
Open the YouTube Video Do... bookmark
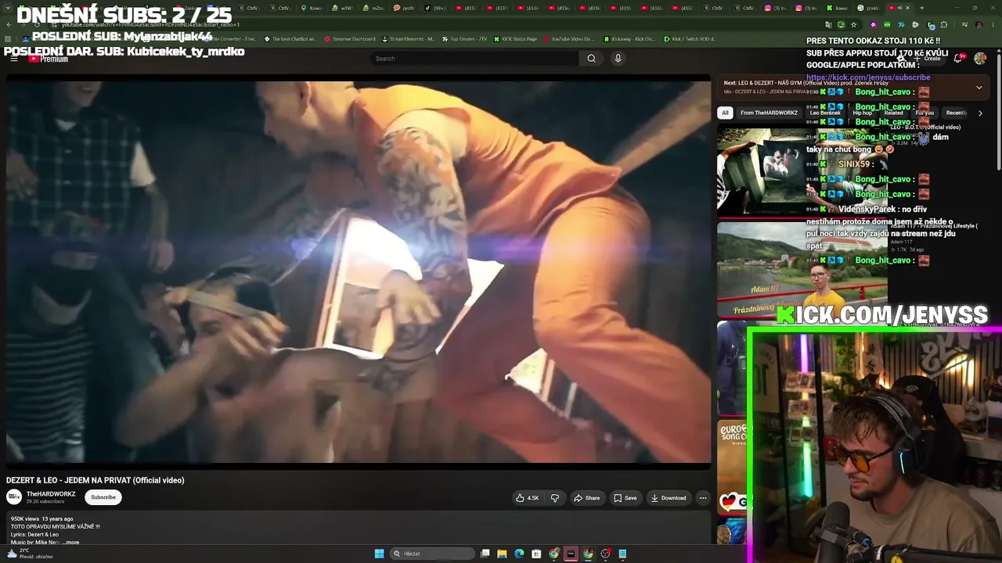click(568, 39)
